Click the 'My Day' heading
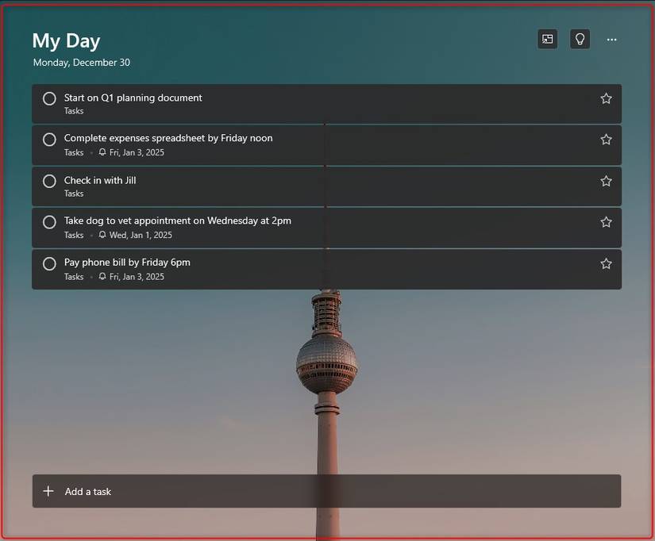 [66, 40]
